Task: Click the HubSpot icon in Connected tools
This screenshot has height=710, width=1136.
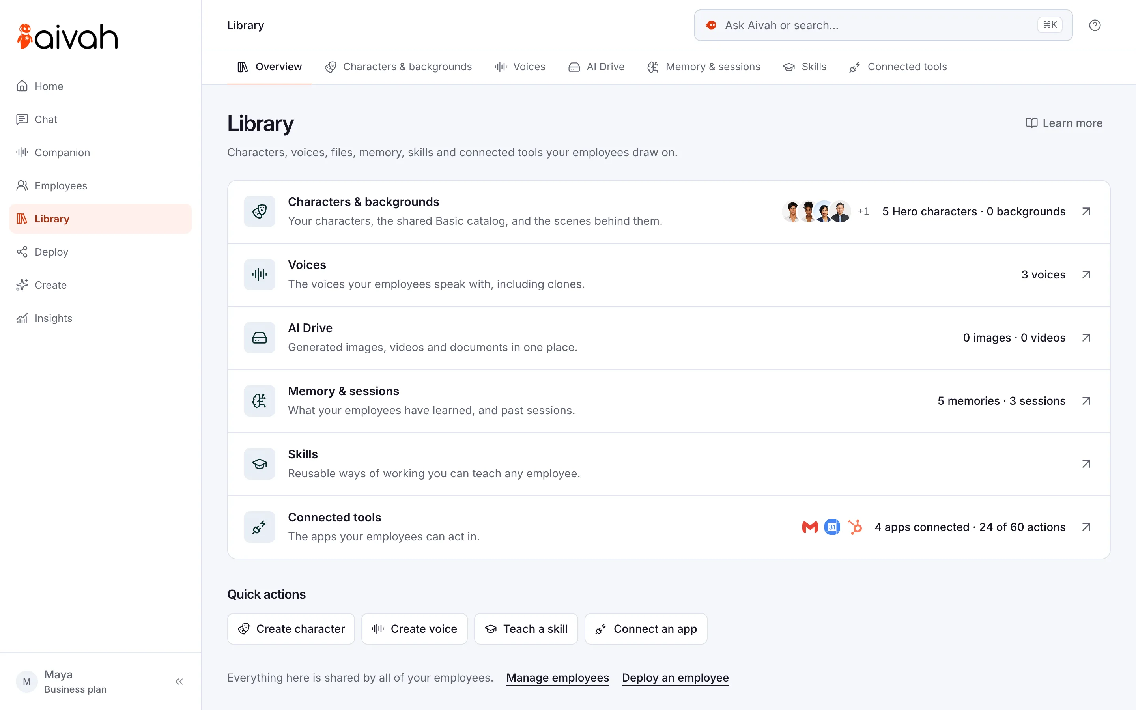Action: click(855, 527)
